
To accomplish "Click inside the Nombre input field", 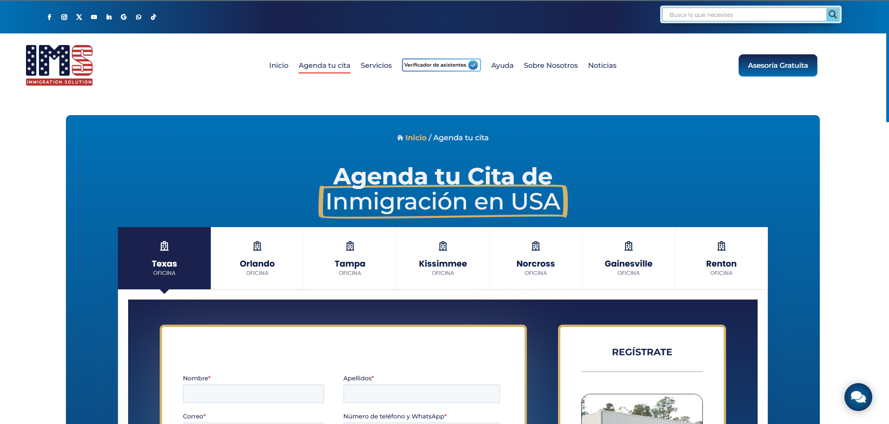I will point(253,393).
